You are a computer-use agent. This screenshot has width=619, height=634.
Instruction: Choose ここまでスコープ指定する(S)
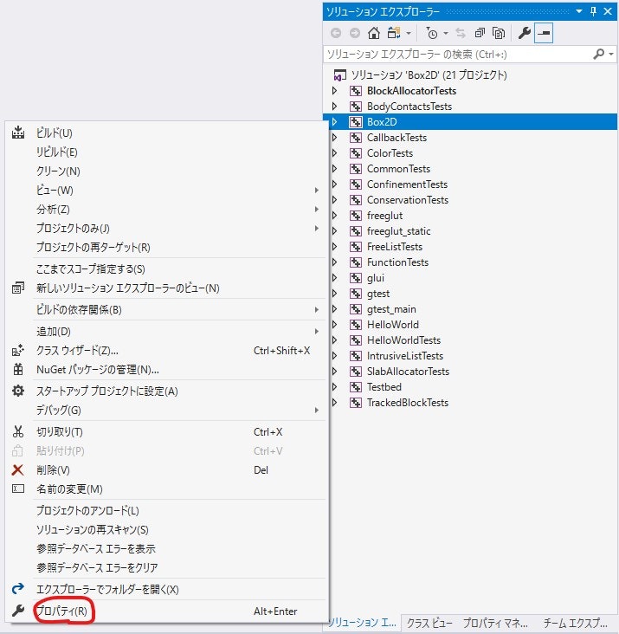165,268
